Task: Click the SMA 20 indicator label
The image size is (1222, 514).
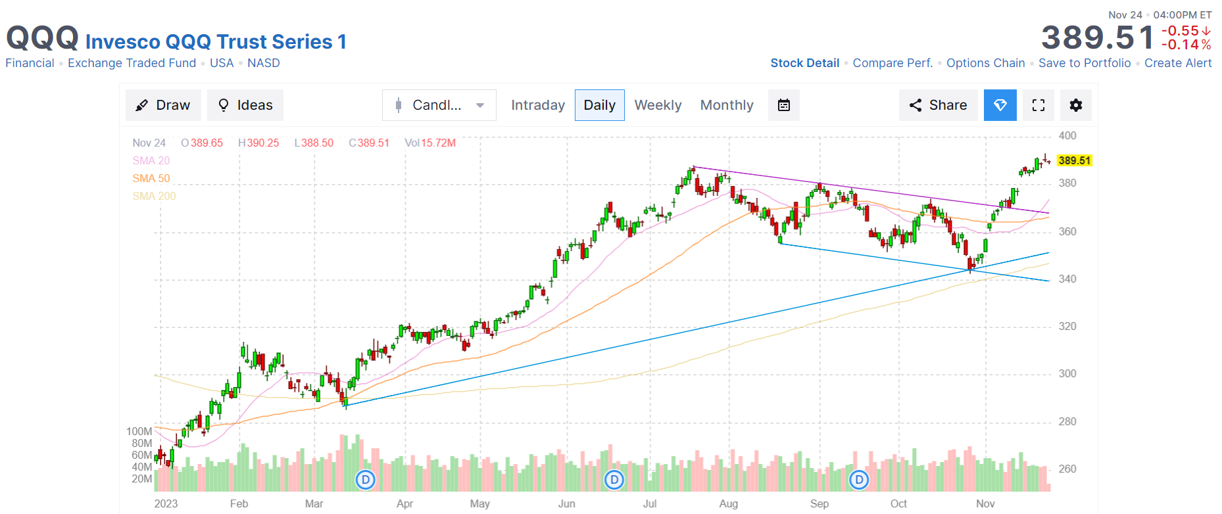Action: point(151,160)
